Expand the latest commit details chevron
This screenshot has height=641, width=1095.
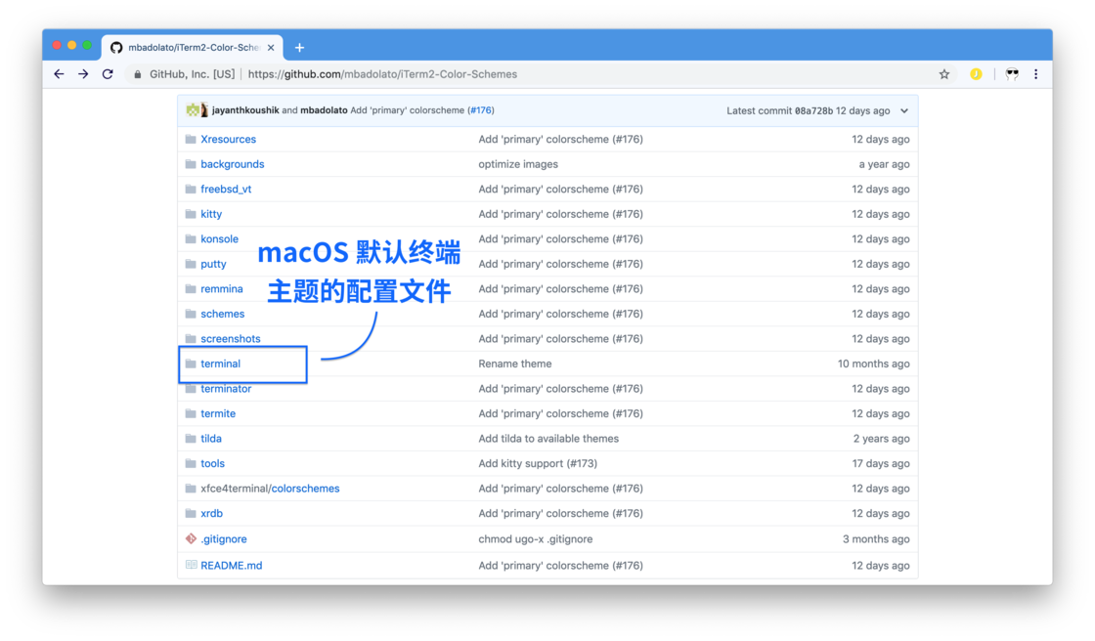pyautogui.click(x=902, y=110)
